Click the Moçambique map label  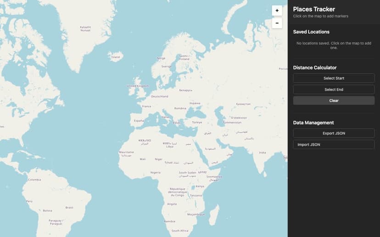pyautogui.click(x=196, y=215)
